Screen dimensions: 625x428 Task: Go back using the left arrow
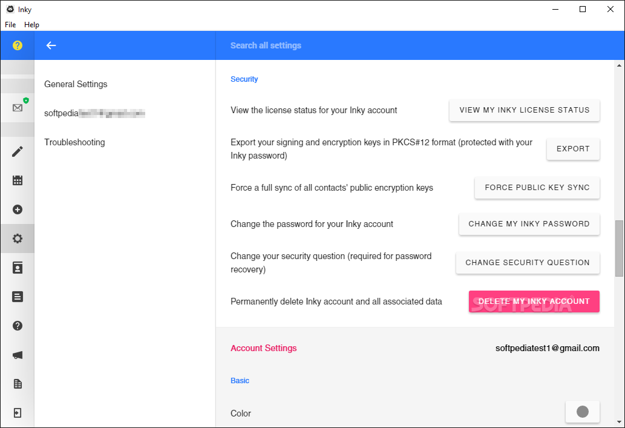[51, 45]
